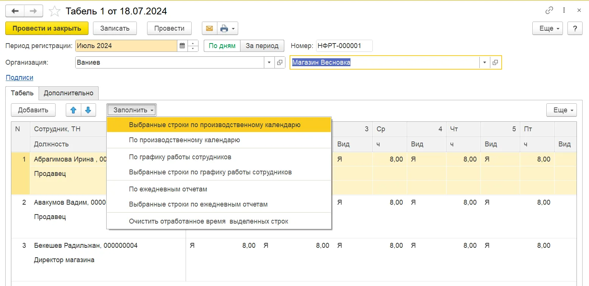
Task: Open the Организация record with its open icon
Action: (280, 62)
